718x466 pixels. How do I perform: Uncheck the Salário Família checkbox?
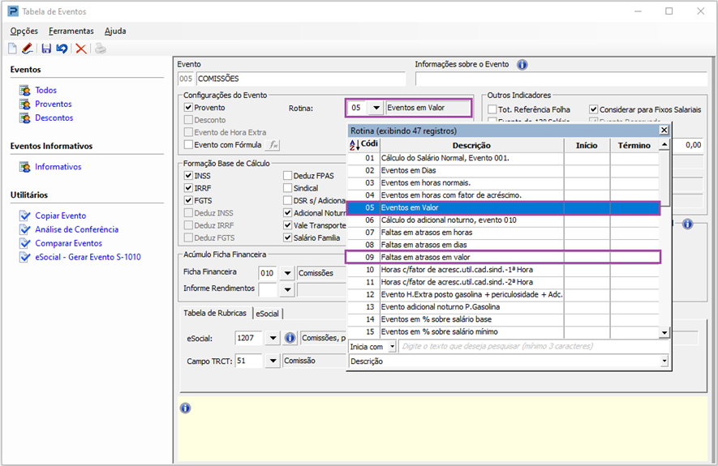[287, 237]
